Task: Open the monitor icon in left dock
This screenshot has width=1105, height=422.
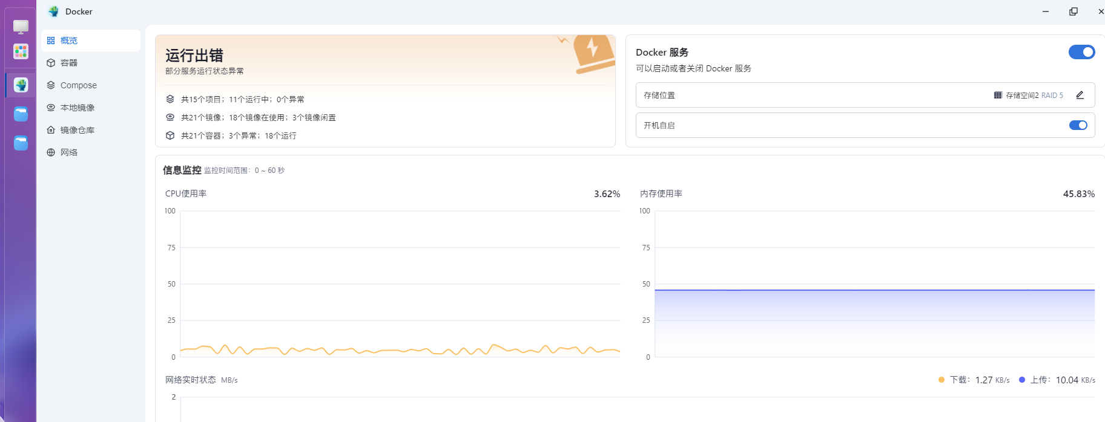Action: (21, 27)
